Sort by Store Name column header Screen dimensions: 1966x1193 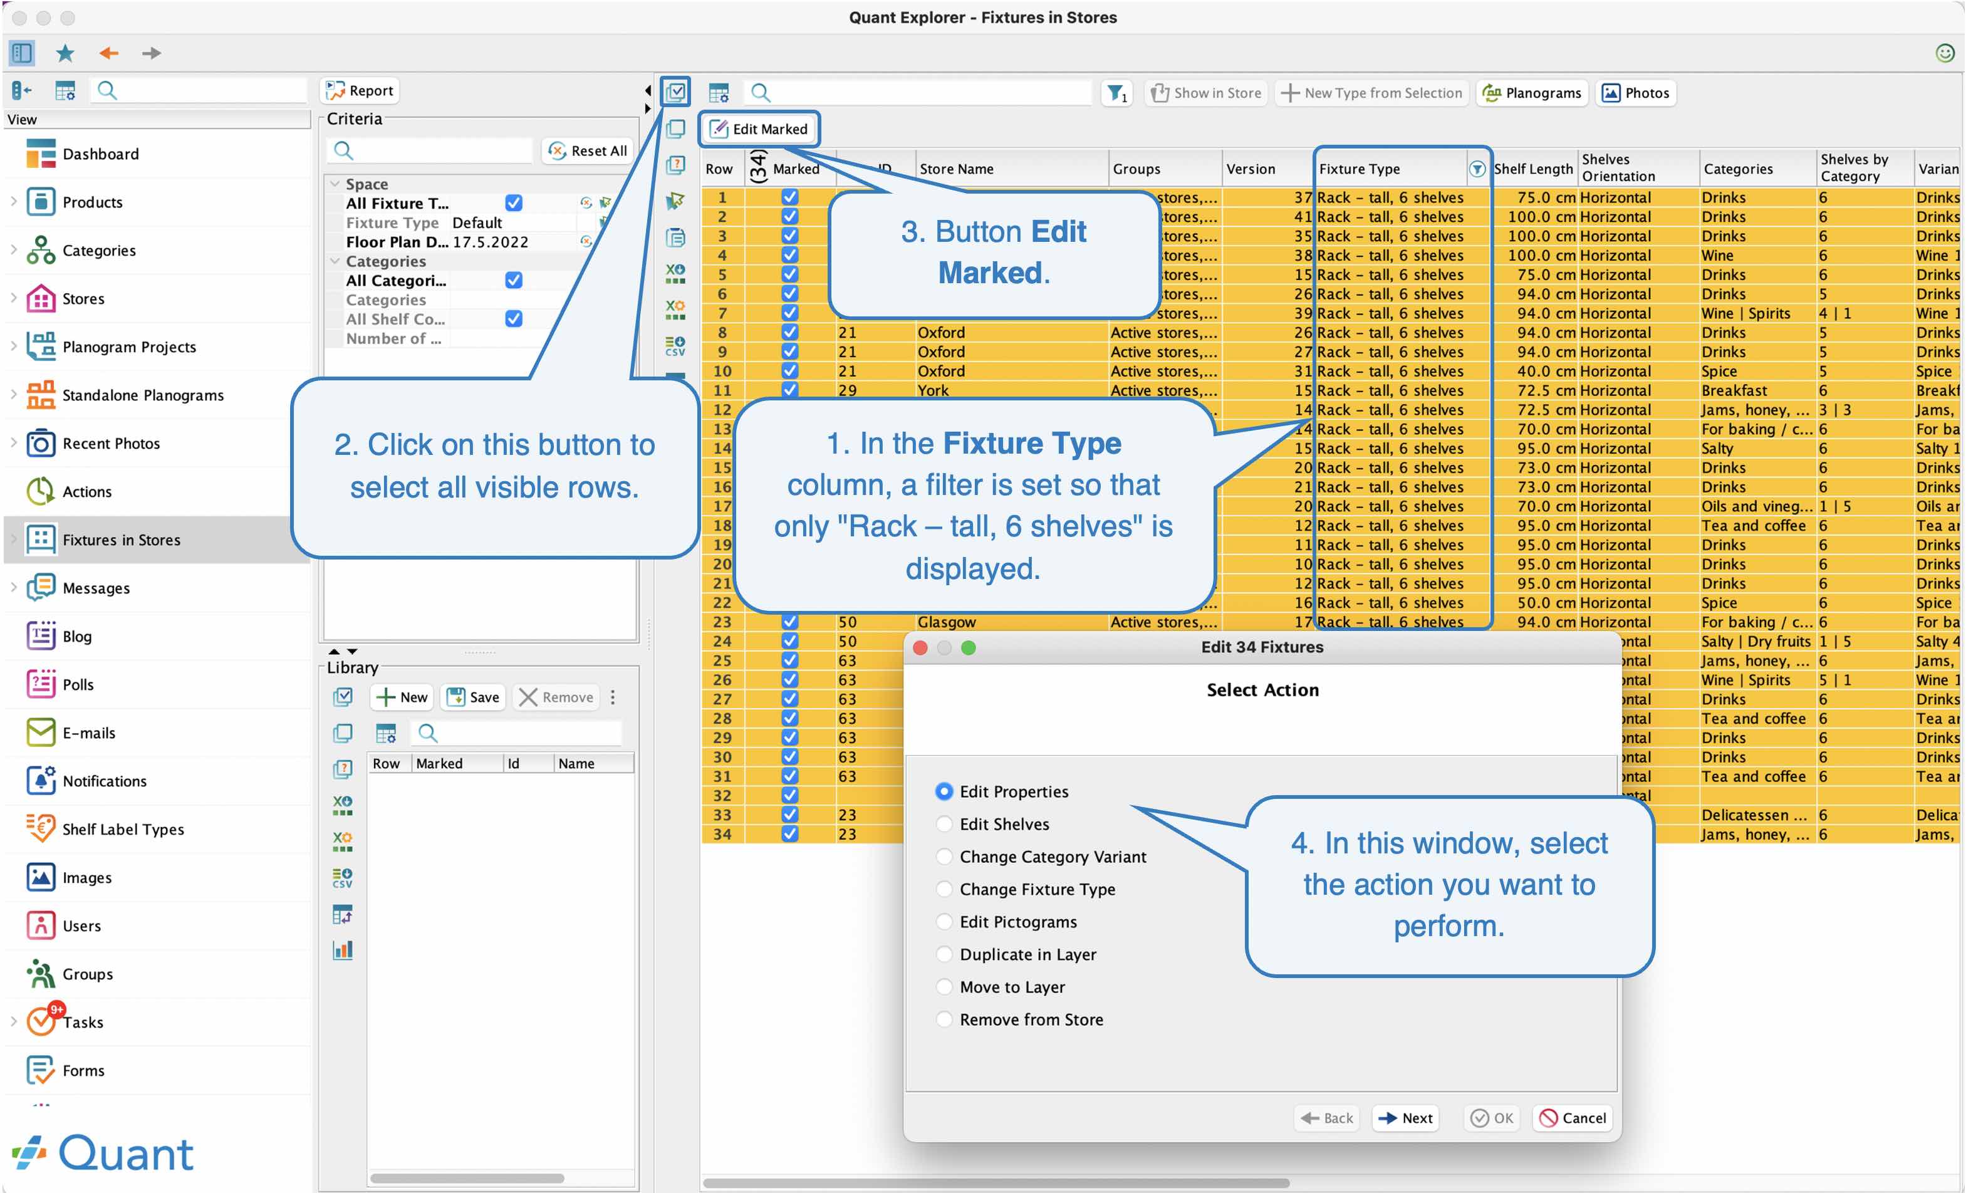coord(1012,169)
